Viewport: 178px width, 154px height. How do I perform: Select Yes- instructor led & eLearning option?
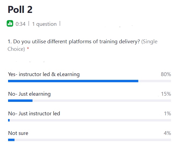[44, 74]
